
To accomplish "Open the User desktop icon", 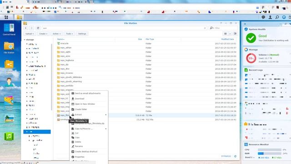I will pyautogui.click(x=9, y=84).
